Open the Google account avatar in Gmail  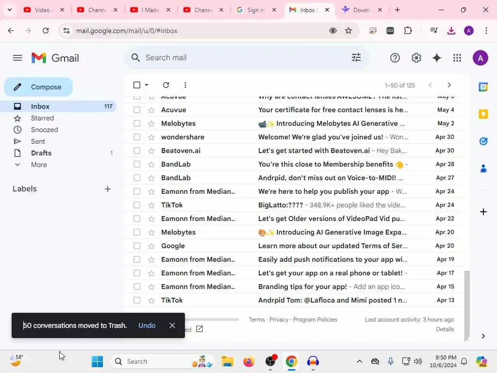(x=480, y=58)
